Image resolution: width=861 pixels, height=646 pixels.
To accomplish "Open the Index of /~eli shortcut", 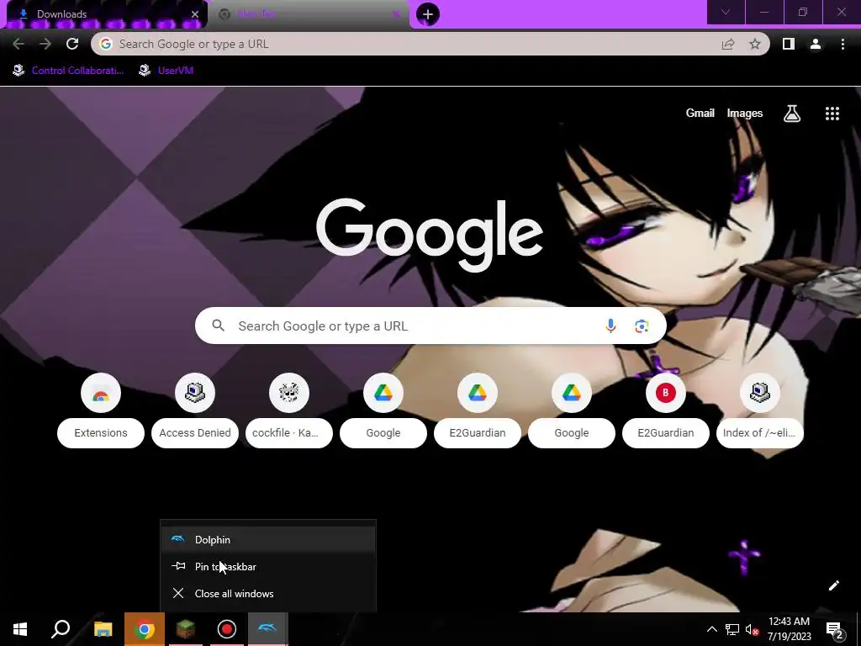I will pos(760,410).
